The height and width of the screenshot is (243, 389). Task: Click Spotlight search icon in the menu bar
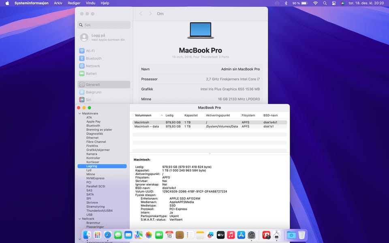tap(325, 3)
